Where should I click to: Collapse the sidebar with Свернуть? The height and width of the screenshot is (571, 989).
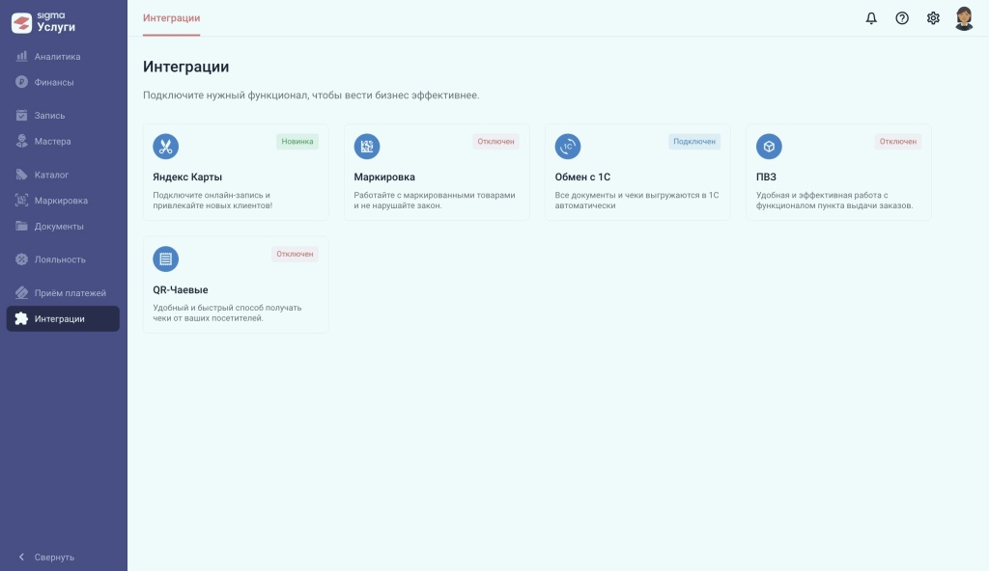coord(46,557)
